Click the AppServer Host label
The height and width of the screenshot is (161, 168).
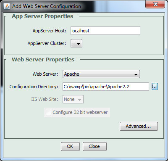(x=49, y=31)
